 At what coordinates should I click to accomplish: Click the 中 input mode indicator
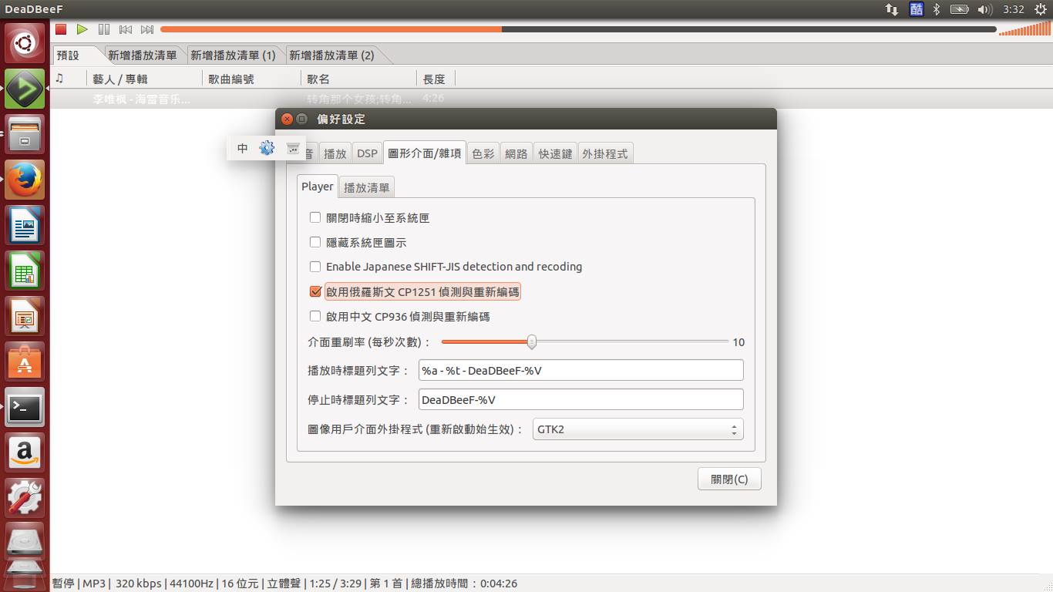pos(243,148)
